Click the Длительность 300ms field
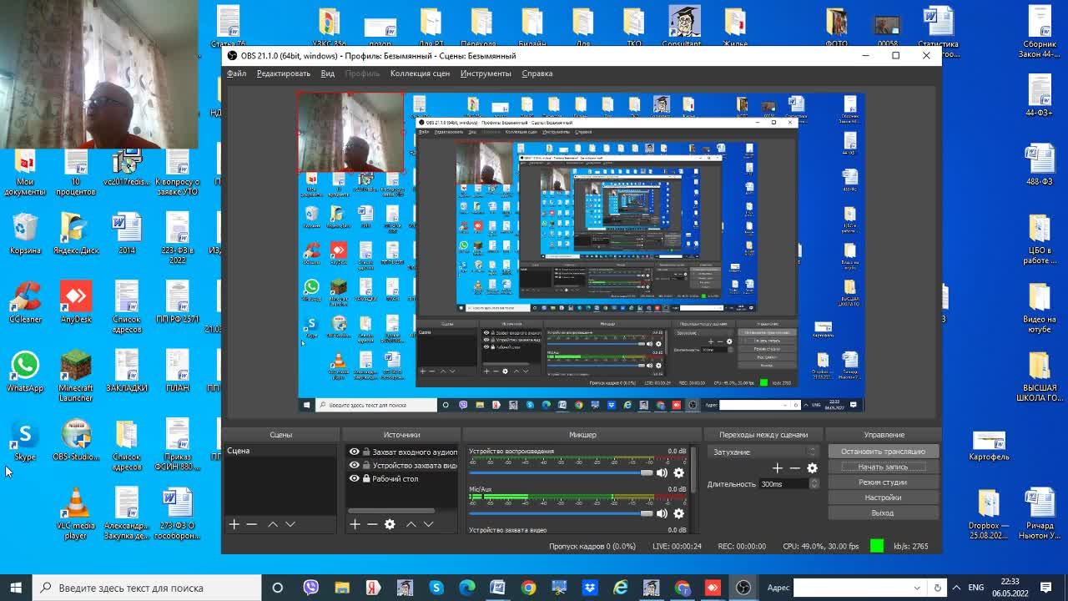The width and height of the screenshot is (1068, 601). tap(784, 483)
